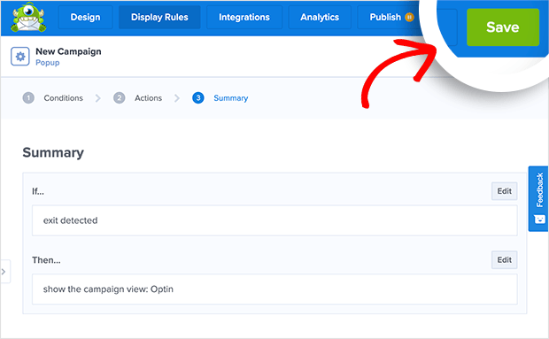
Task: Edit the If condition rule
Action: tap(504, 191)
